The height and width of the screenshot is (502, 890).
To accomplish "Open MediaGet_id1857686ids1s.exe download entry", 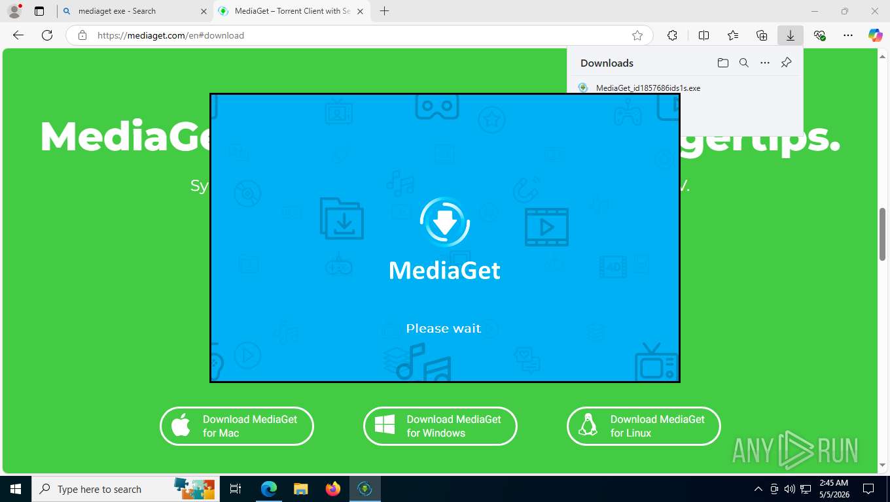I will (x=648, y=88).
